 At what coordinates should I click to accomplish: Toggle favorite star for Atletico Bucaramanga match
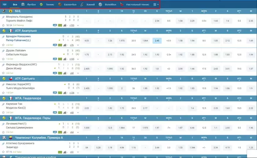(x=3, y=152)
